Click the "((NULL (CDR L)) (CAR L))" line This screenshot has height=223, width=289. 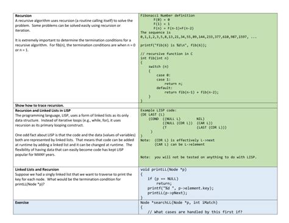tap(187, 123)
